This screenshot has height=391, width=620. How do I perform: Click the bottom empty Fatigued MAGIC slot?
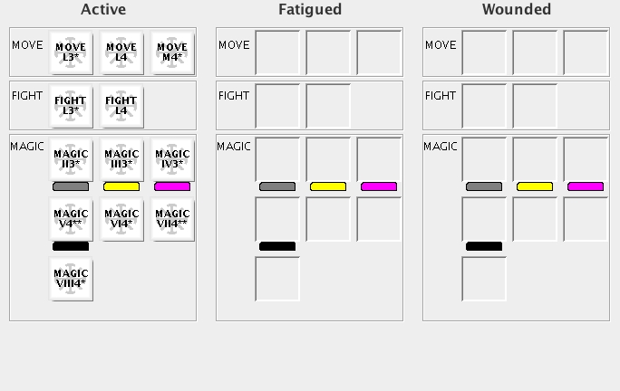[x=277, y=279]
